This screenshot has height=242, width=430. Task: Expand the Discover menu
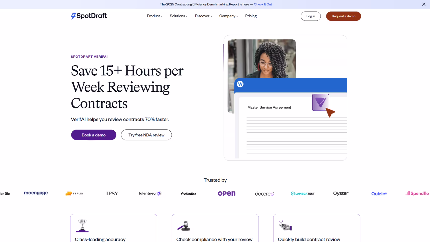203,16
